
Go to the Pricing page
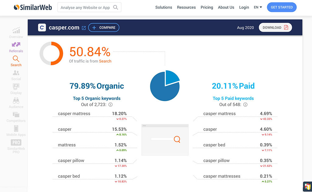point(207,7)
